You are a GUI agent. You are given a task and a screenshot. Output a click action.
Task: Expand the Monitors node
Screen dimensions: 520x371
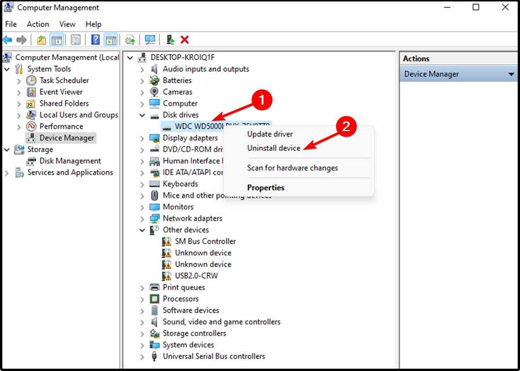pos(142,207)
